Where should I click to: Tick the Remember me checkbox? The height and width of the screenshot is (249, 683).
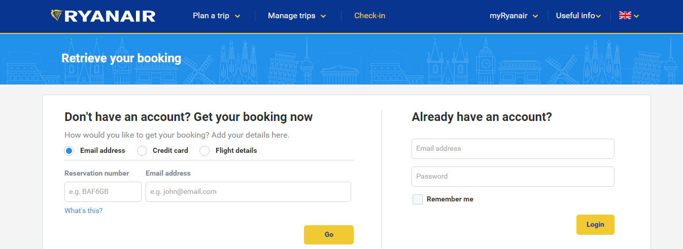pyautogui.click(x=418, y=199)
